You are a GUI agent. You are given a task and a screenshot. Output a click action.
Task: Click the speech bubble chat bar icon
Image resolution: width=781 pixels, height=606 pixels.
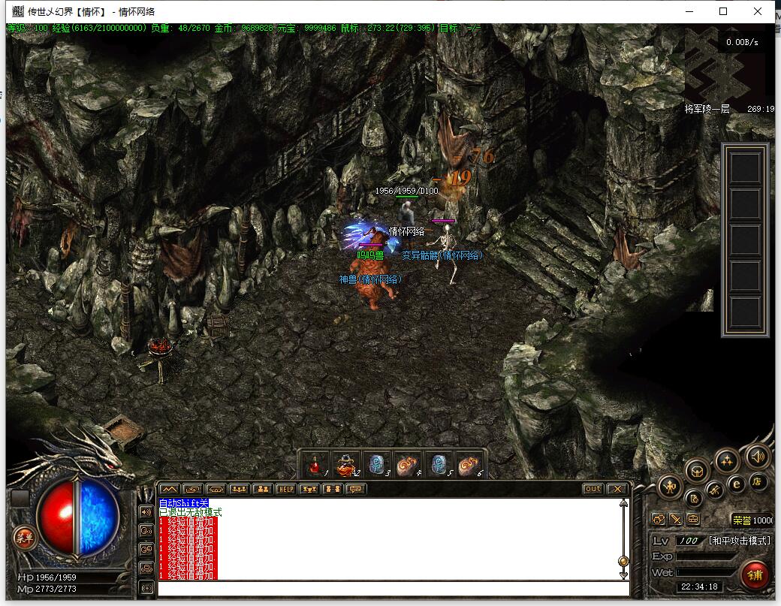(356, 489)
